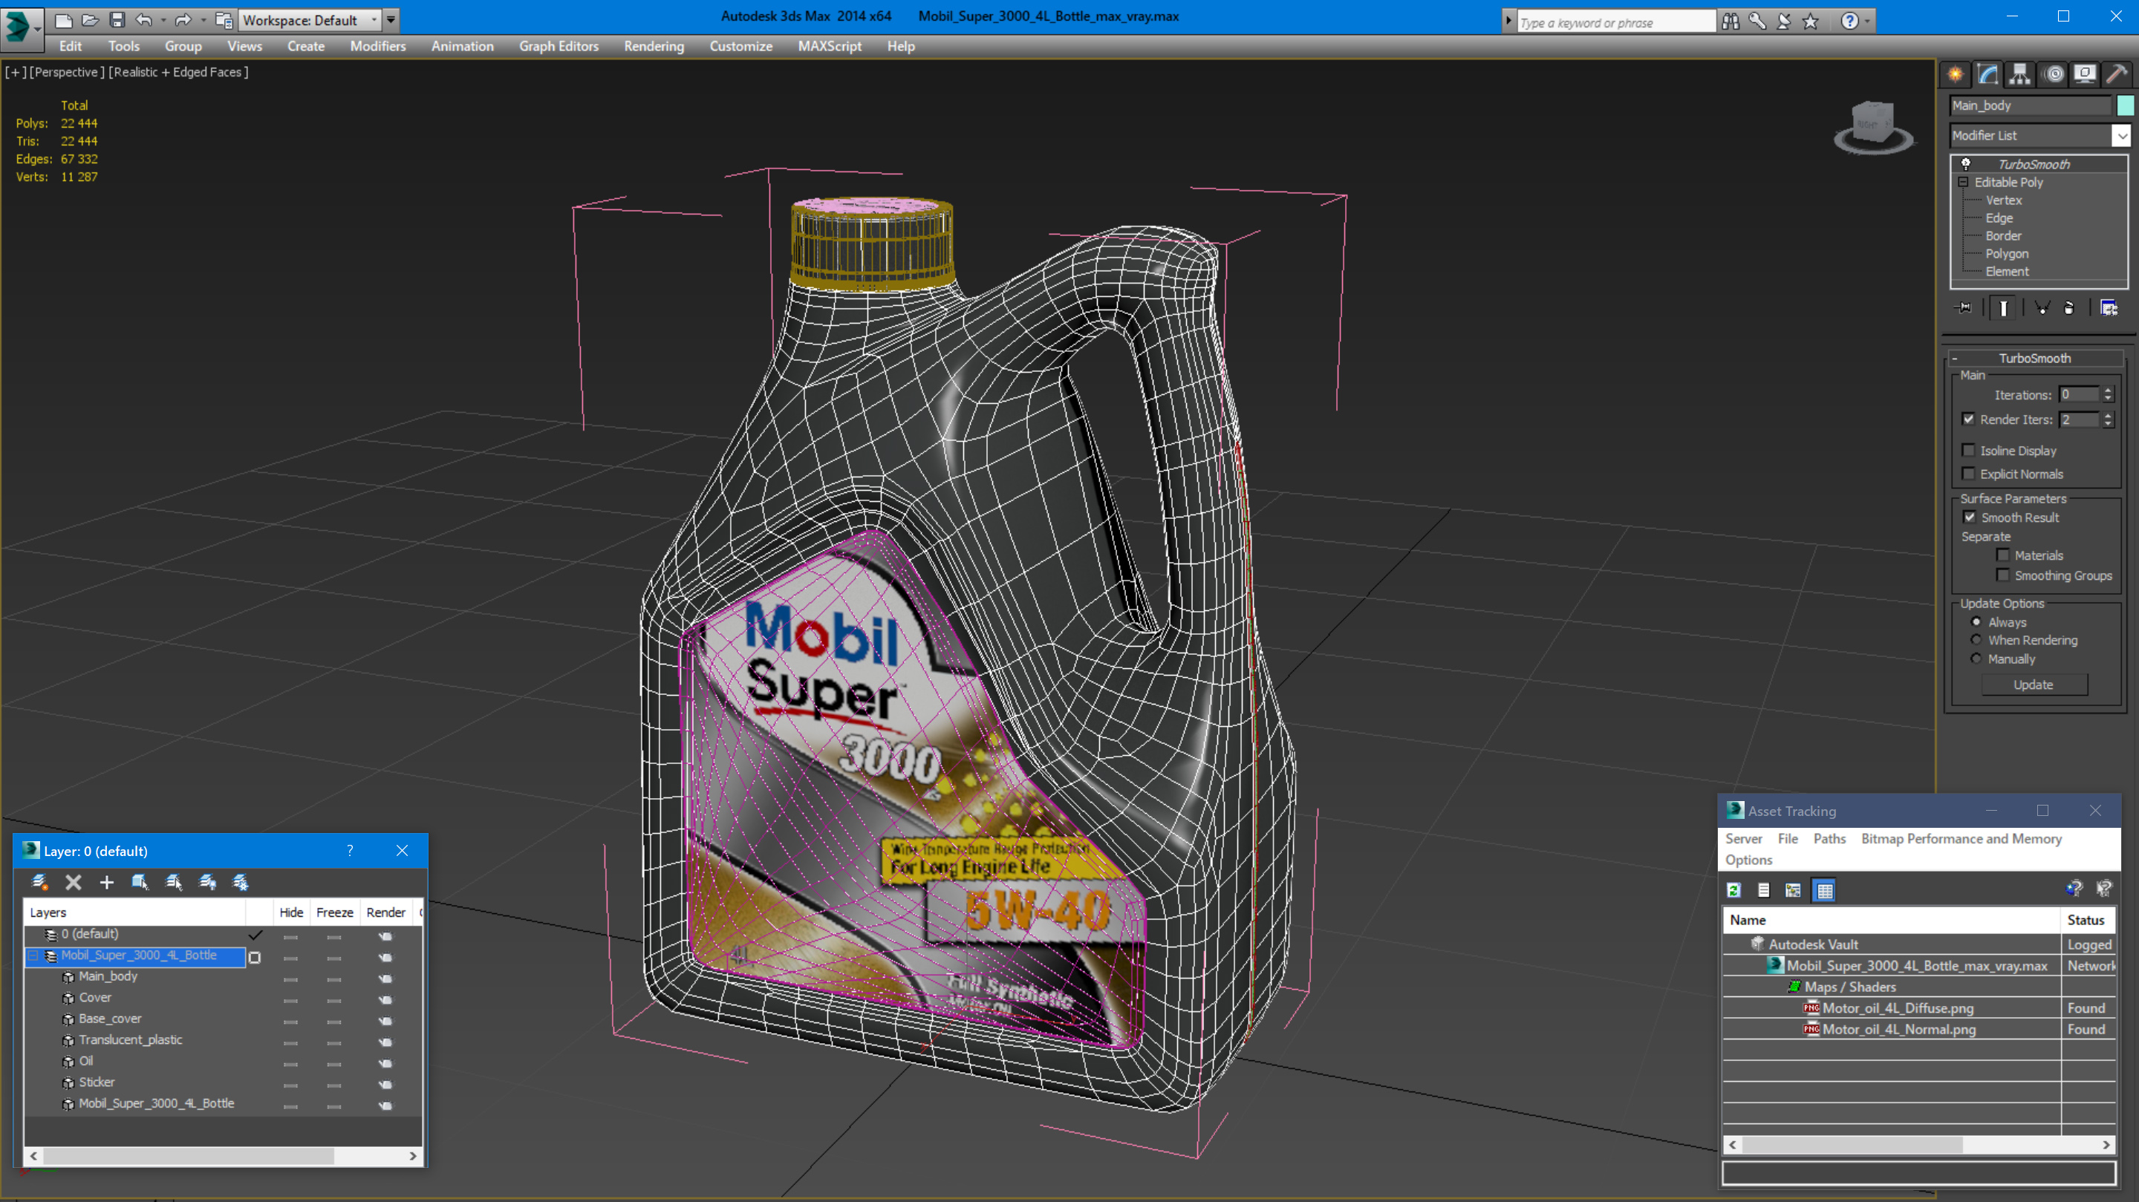Open Configure Modifier Sets icon
Viewport: 2139px width, 1202px height.
pyautogui.click(x=2109, y=308)
